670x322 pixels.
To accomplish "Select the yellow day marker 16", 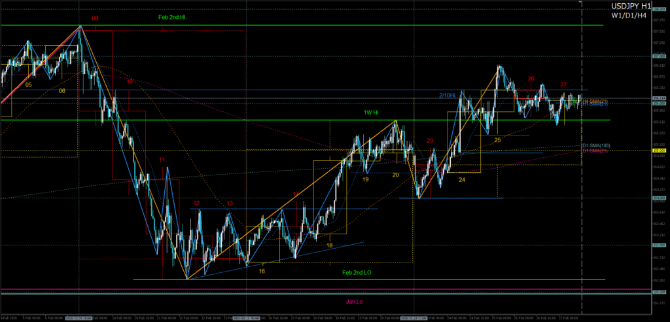I will click(x=262, y=271).
